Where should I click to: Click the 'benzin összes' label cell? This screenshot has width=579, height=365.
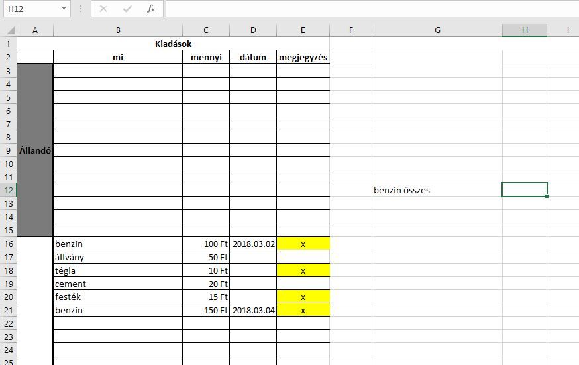[437, 190]
